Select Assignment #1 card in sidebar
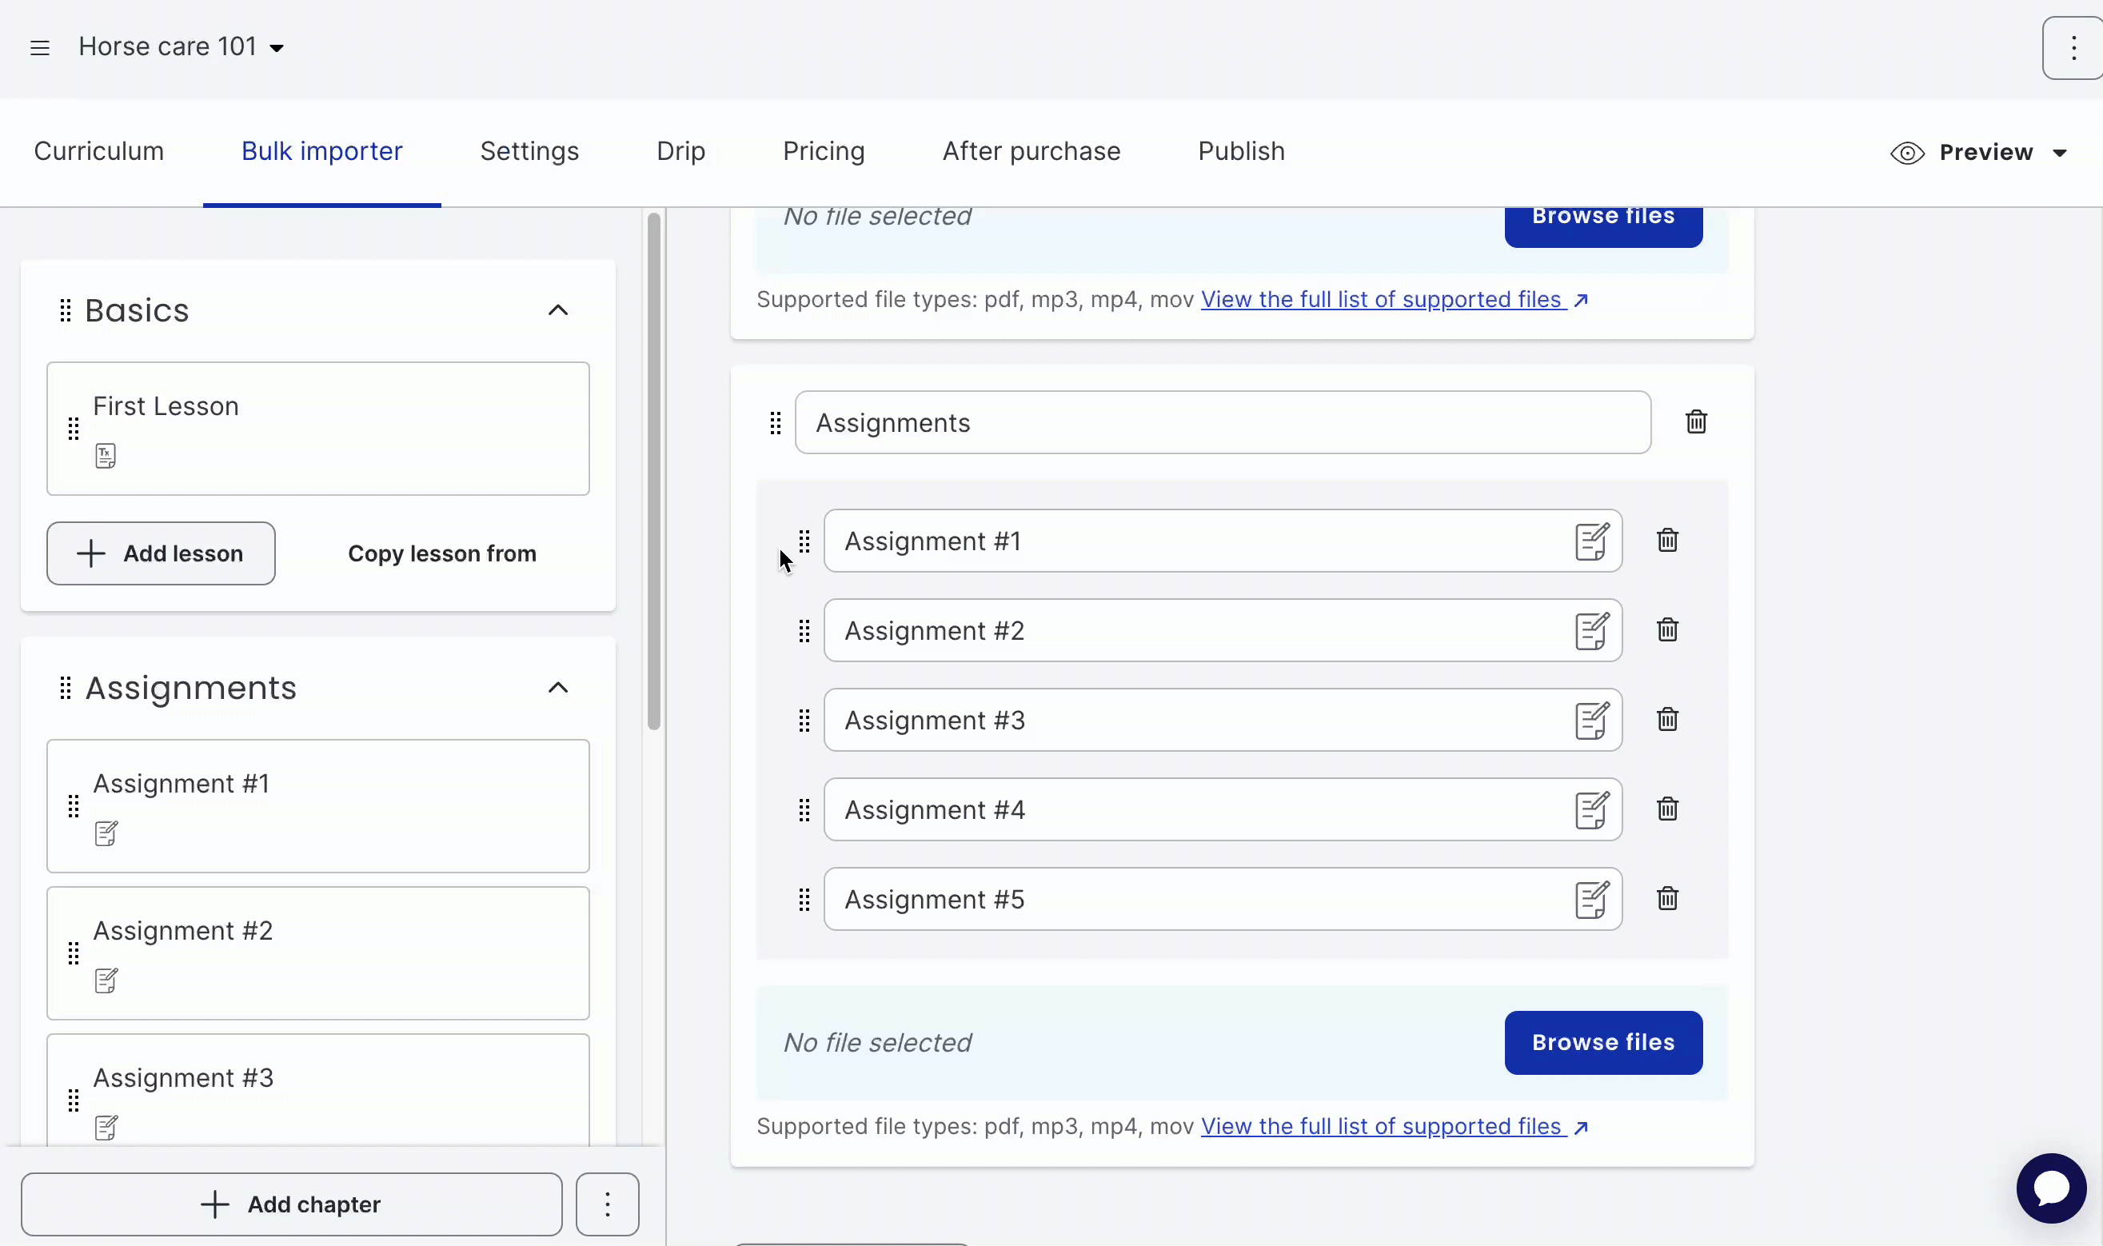Screen dimensions: 2103x1246 point(318,806)
